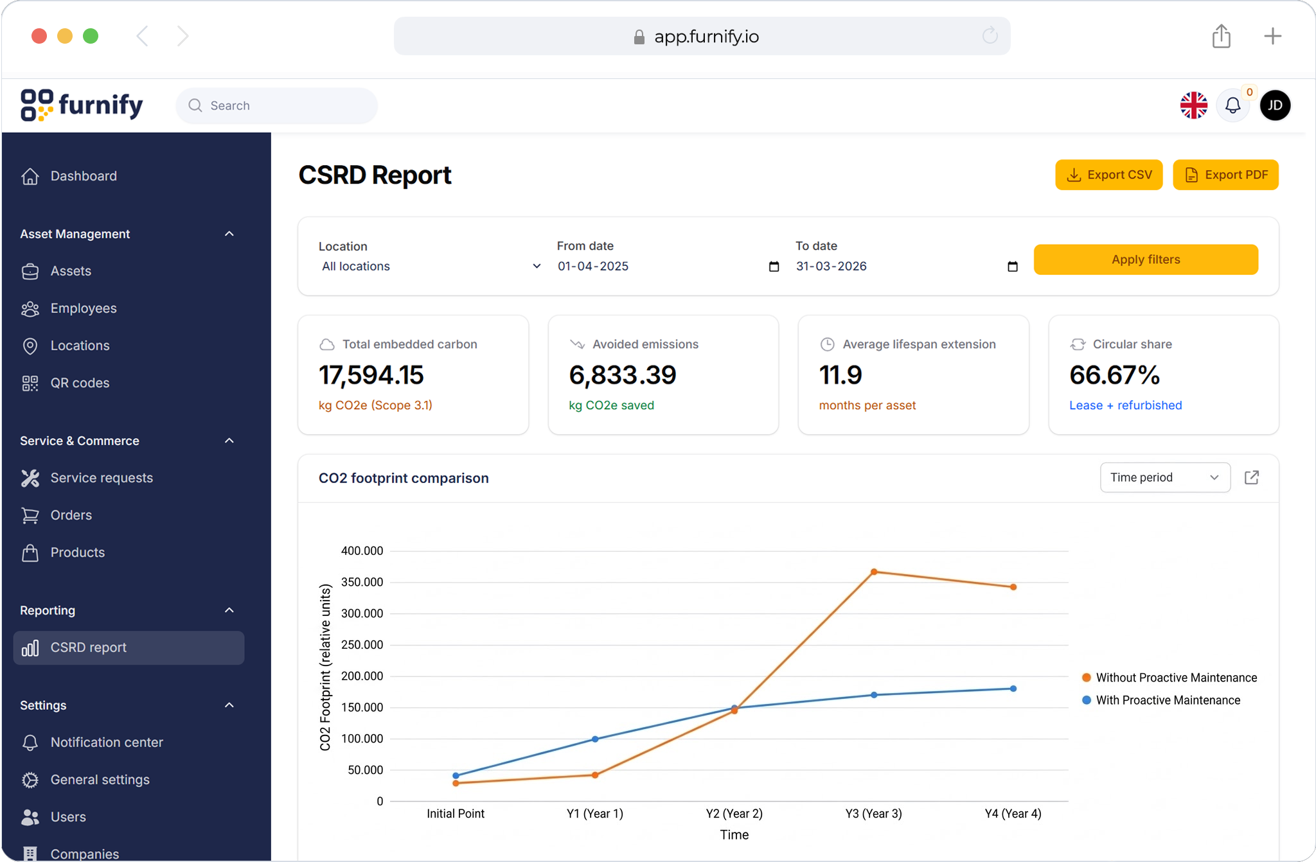The image size is (1316, 862).
Task: Click the browser share icon
Action: tap(1221, 37)
